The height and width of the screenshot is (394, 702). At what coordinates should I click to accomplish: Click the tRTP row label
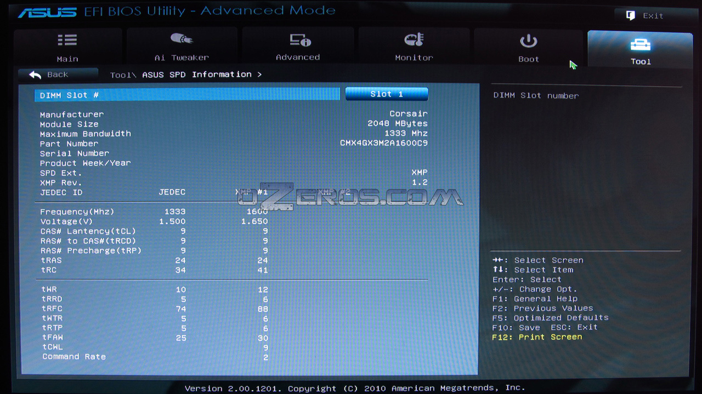pyautogui.click(x=52, y=328)
